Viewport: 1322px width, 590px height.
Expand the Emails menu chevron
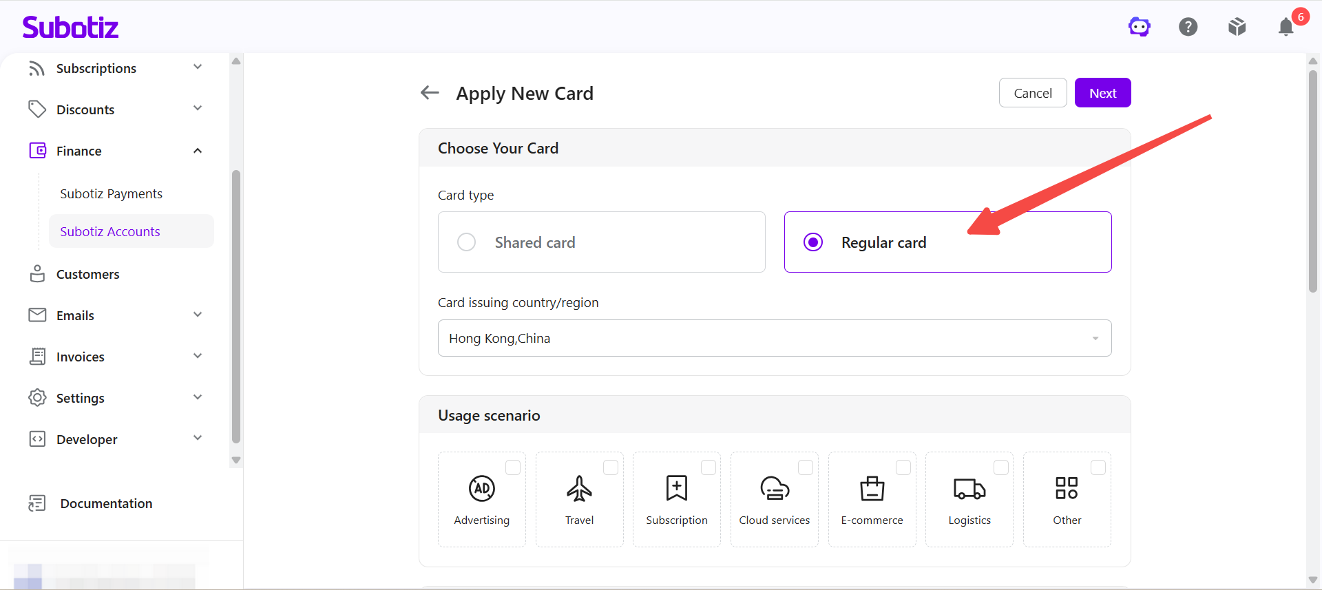point(198,315)
